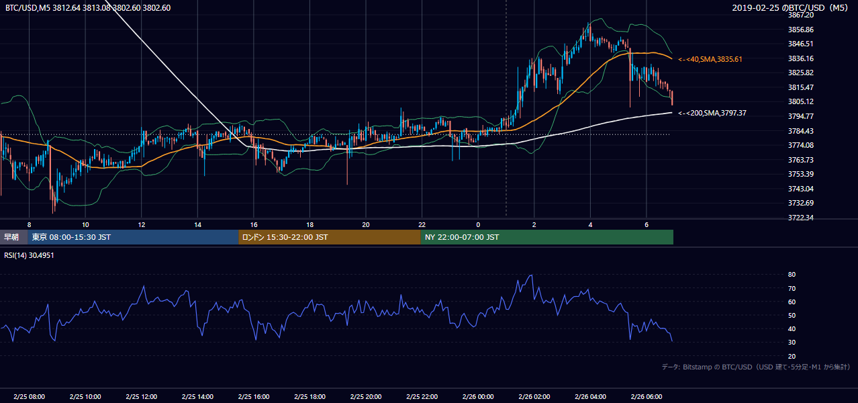The image size is (858, 403).
Task: Click price axis value 3763.73
Action: point(801,160)
